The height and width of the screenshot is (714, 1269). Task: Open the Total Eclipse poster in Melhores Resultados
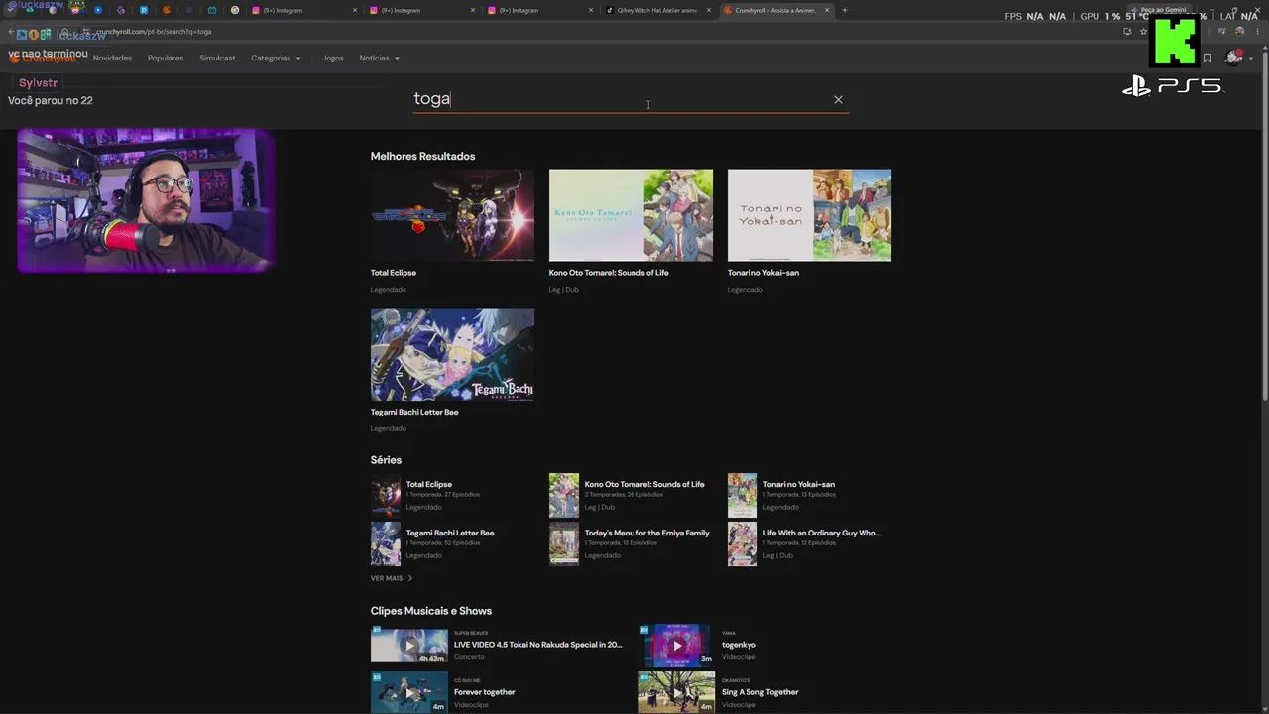click(x=452, y=215)
